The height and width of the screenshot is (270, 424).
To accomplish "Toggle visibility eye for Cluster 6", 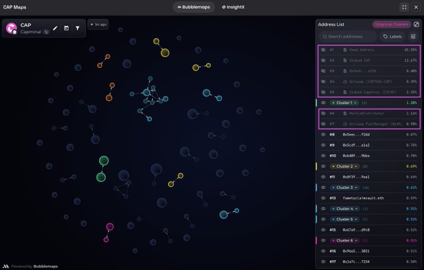I will (x=323, y=241).
